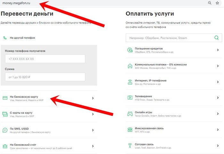The height and width of the screenshot is (154, 224).
Task: Open chevron for На банковский счёт
Action: (93, 146)
